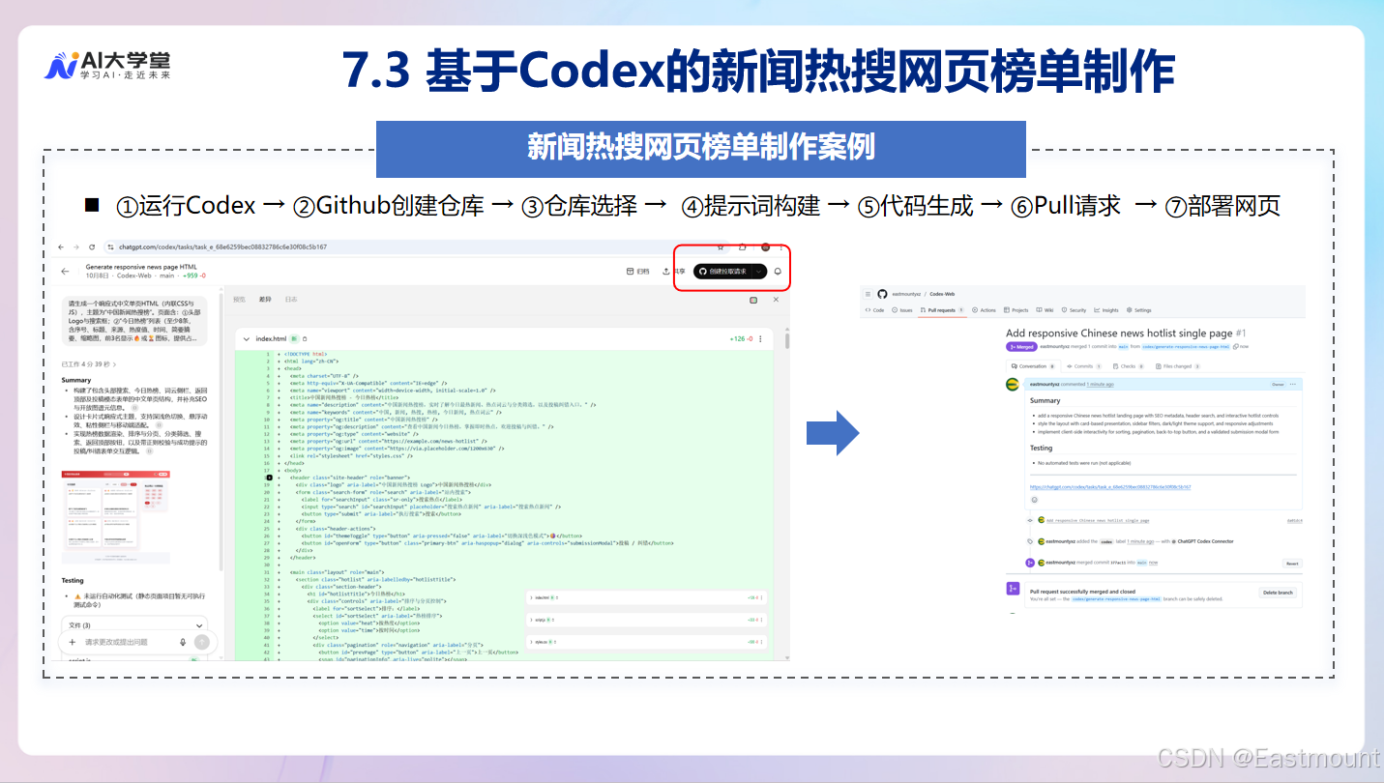
Task: Open GitHub Security tab
Action: tap(1074, 310)
